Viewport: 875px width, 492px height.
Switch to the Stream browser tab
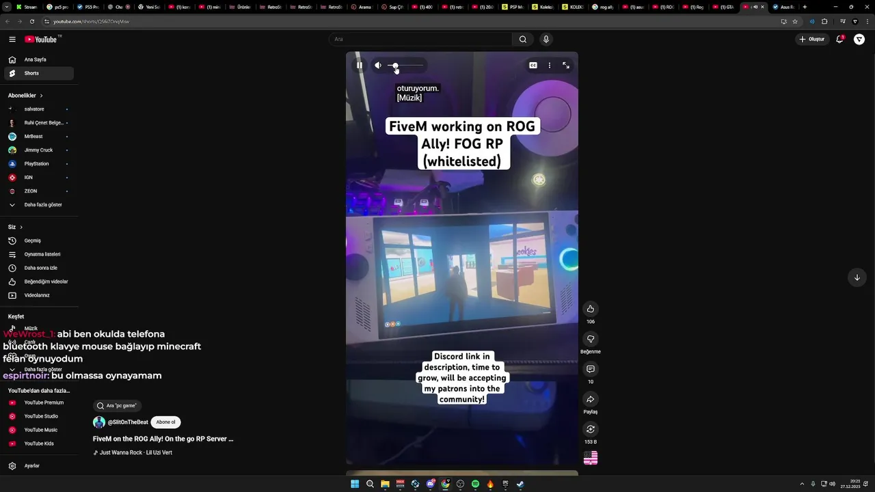pyautogui.click(x=27, y=7)
